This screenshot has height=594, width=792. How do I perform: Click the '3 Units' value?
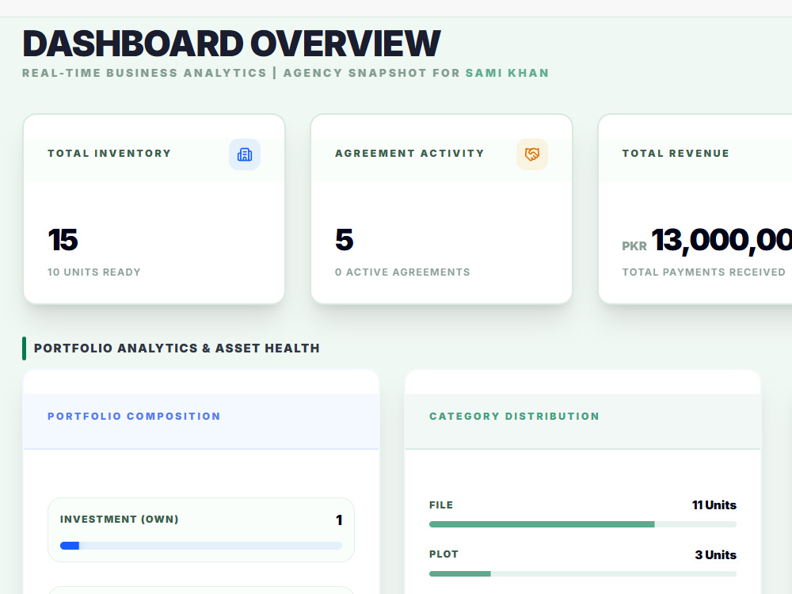coord(716,554)
